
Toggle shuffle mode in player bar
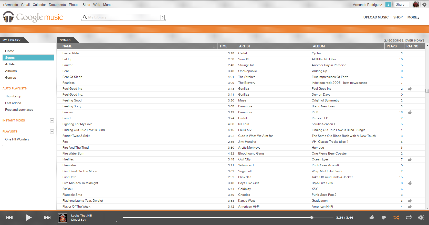(396, 218)
